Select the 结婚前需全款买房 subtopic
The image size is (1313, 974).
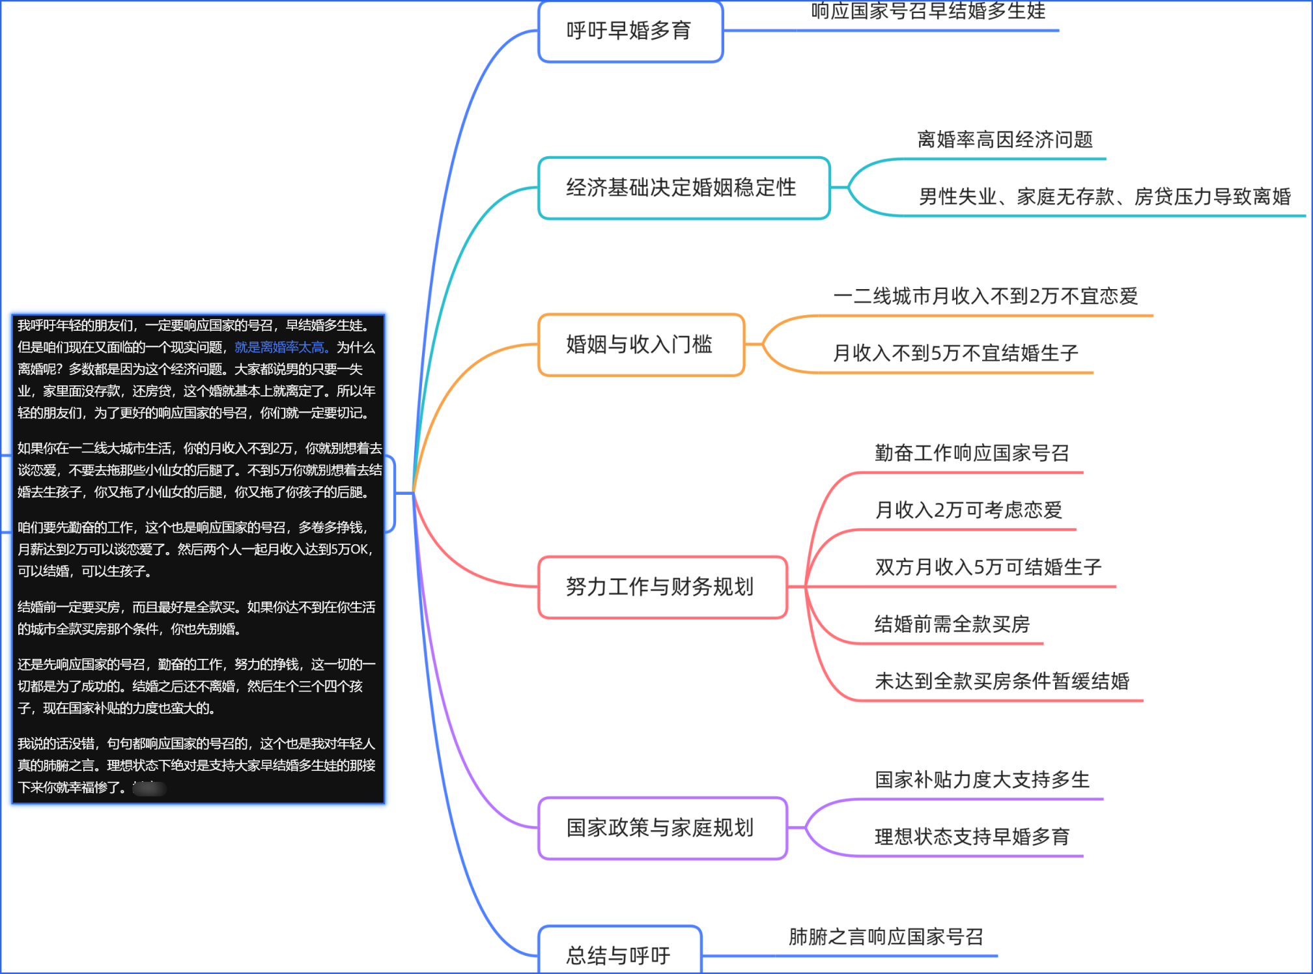point(952,624)
